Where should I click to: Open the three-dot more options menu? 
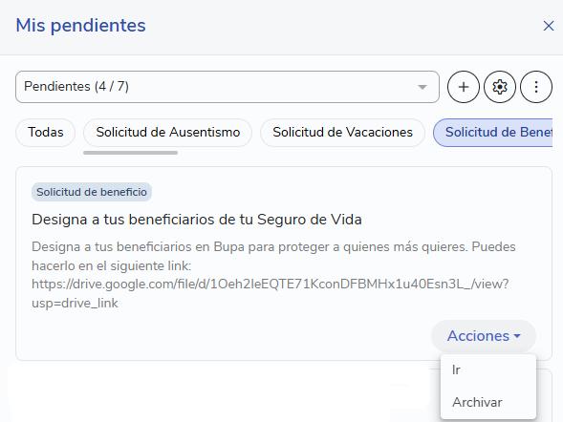[536, 87]
